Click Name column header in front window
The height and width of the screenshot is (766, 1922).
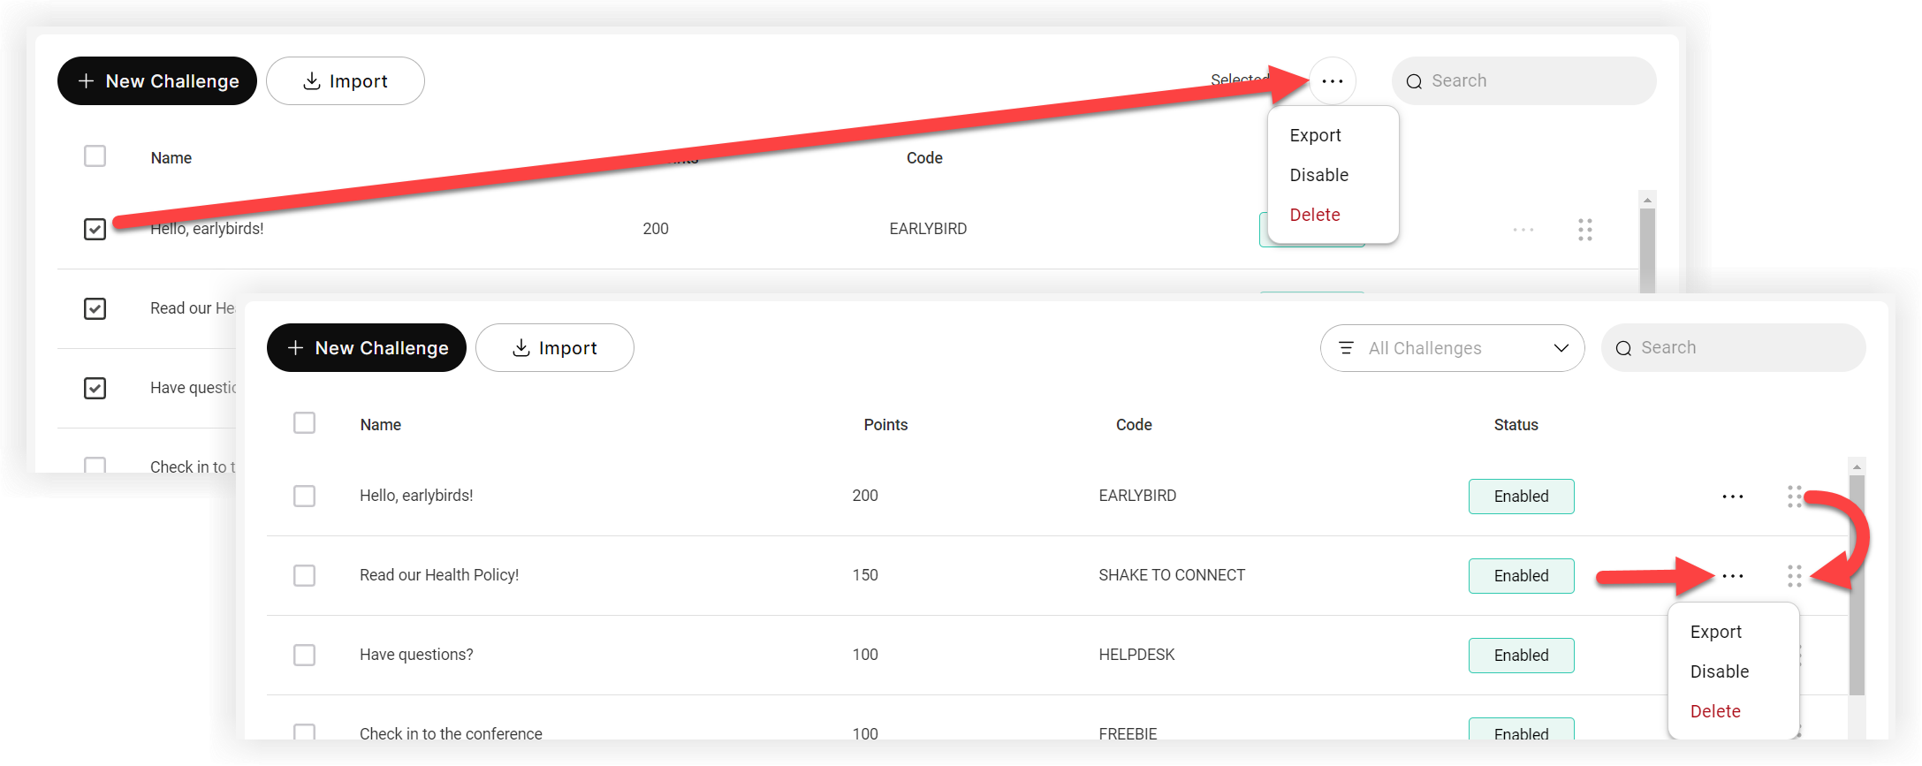pyautogui.click(x=381, y=425)
